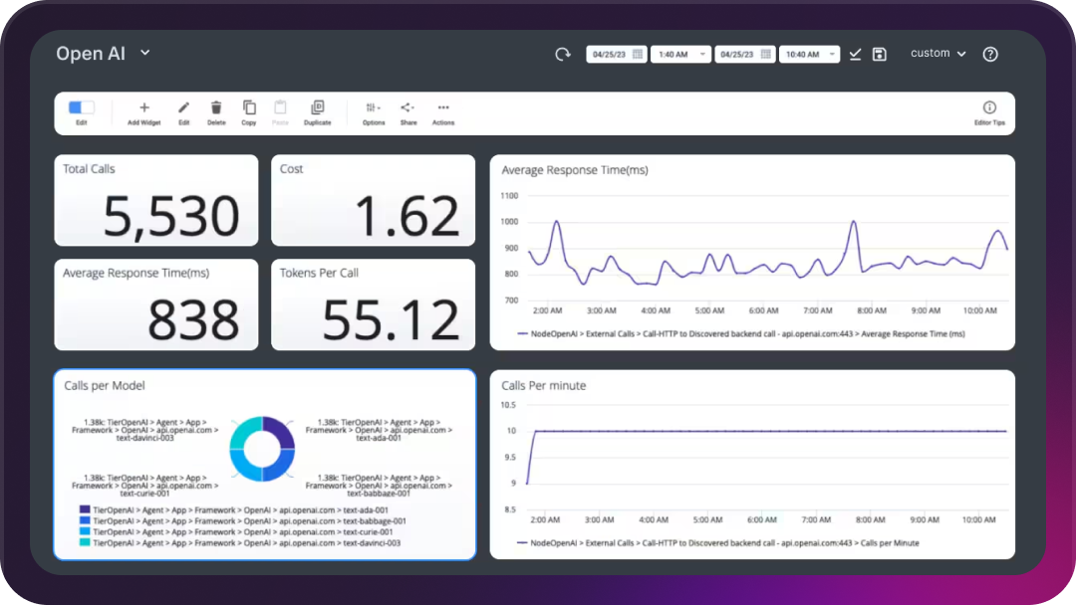Select the text-davinci-003 color swatch in legend
1076x605 pixels.
click(x=84, y=543)
